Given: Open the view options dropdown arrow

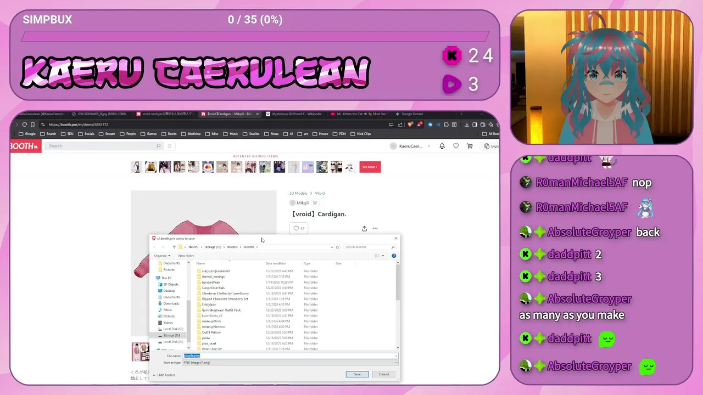Looking at the screenshot, I should [383, 256].
